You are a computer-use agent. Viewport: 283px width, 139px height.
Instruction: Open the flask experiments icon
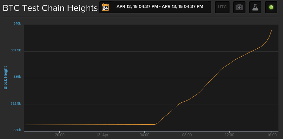click(x=255, y=7)
